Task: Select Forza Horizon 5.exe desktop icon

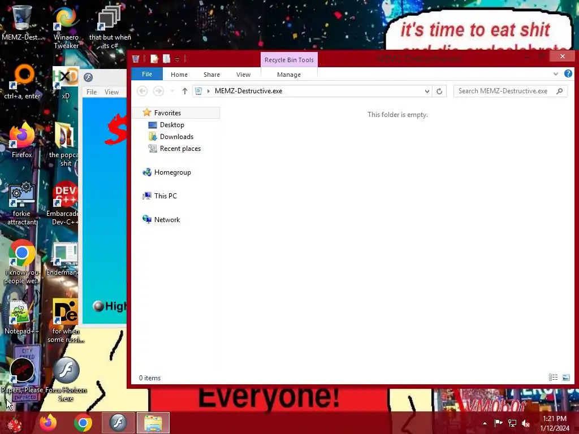Action: (66, 380)
